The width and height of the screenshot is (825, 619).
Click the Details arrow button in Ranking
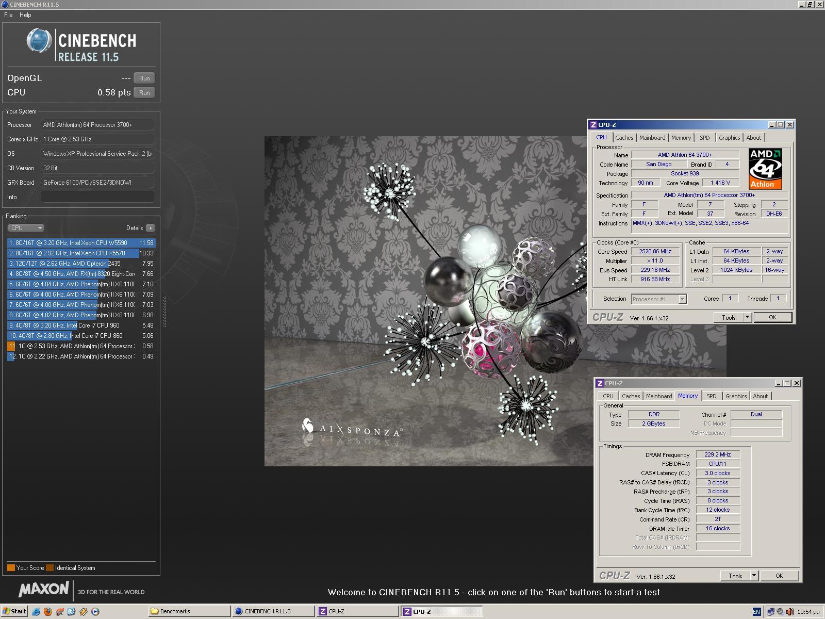(150, 228)
